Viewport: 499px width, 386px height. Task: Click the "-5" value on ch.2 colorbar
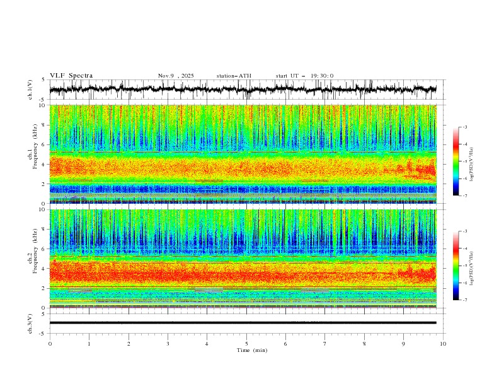464,266
